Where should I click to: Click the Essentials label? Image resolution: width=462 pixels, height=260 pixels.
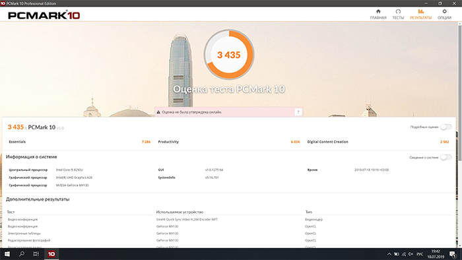click(x=17, y=142)
